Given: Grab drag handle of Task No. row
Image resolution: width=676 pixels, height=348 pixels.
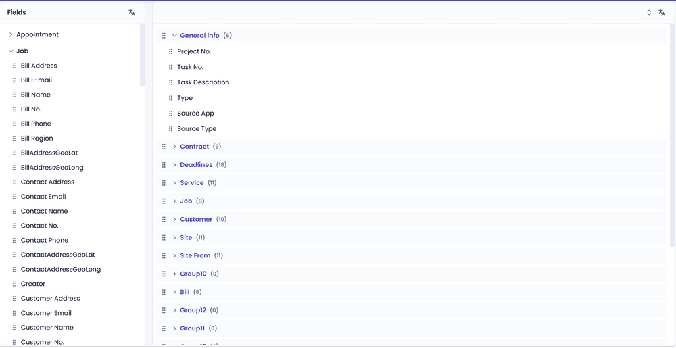Looking at the screenshot, I should (171, 67).
